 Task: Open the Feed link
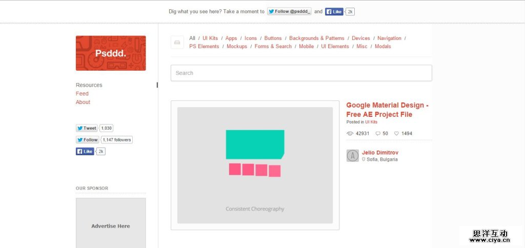[x=82, y=93]
